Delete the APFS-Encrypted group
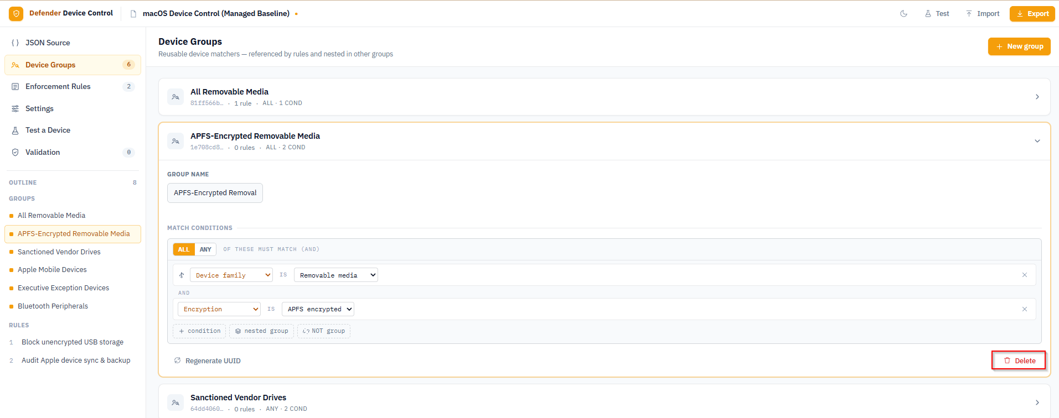 point(1019,360)
